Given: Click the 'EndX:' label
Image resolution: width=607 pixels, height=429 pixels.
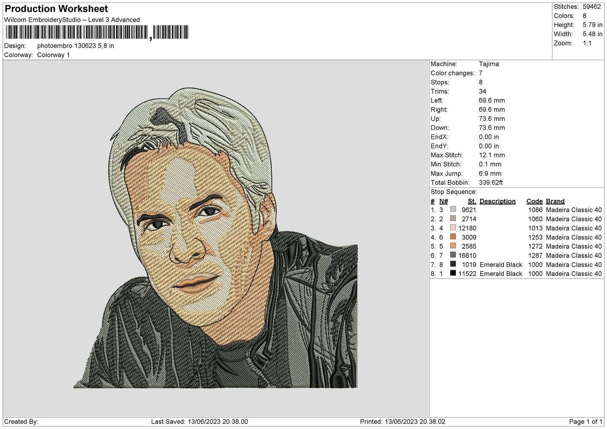Looking at the screenshot, I should click(x=439, y=137).
